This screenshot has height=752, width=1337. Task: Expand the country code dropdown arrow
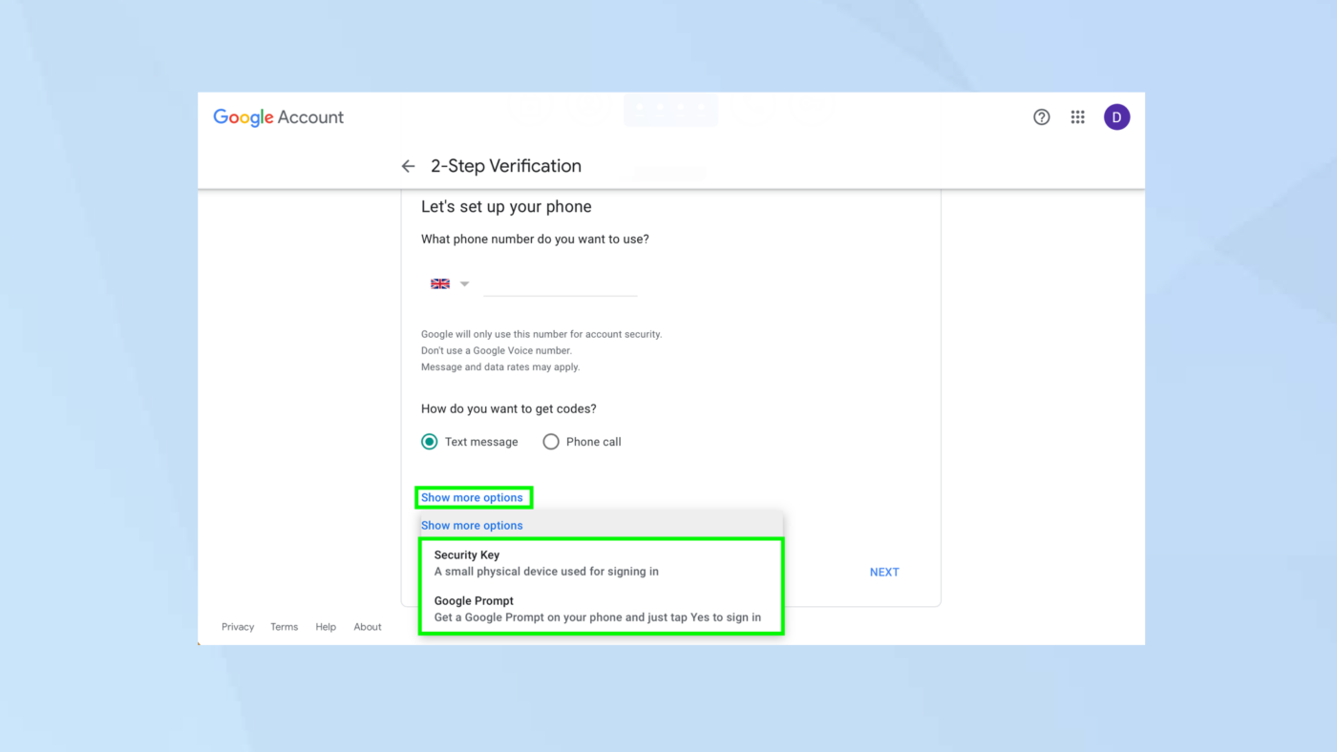pyautogui.click(x=465, y=284)
